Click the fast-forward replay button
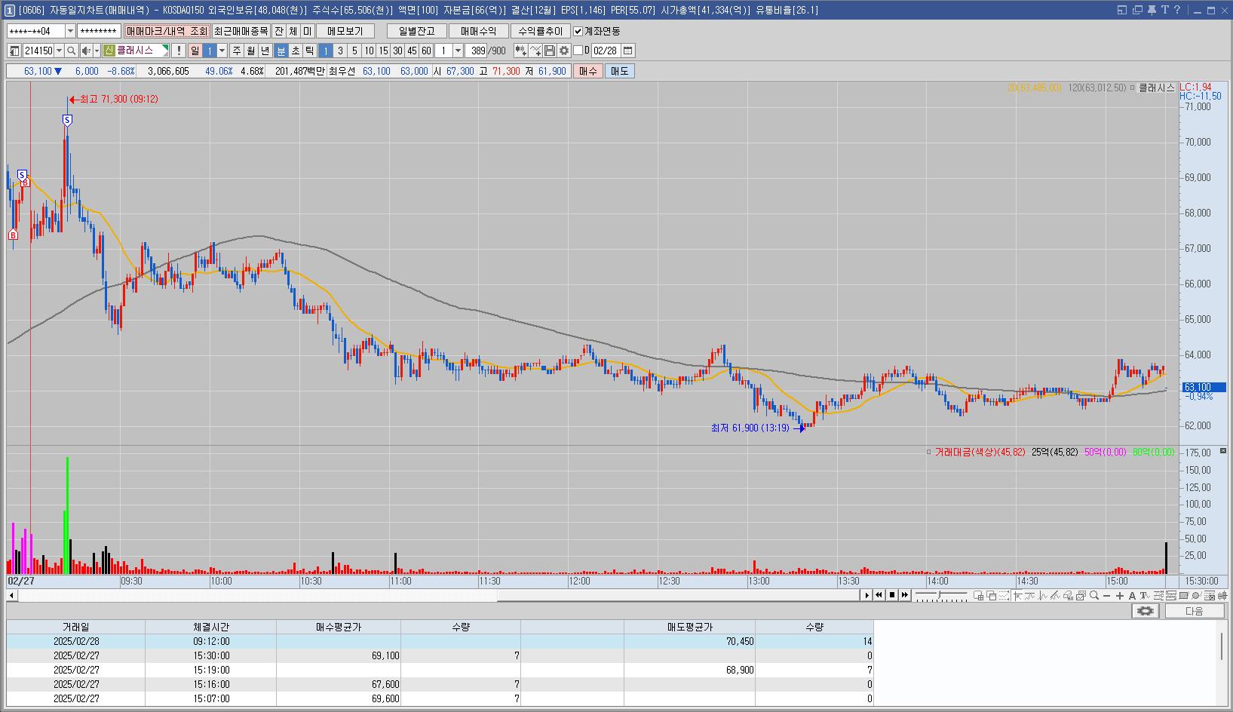 pos(904,595)
